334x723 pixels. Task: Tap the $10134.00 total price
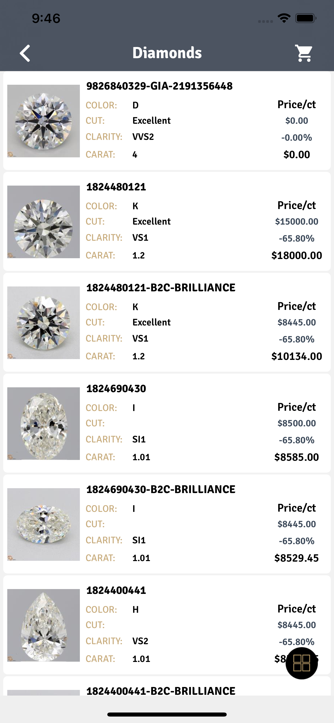(296, 356)
